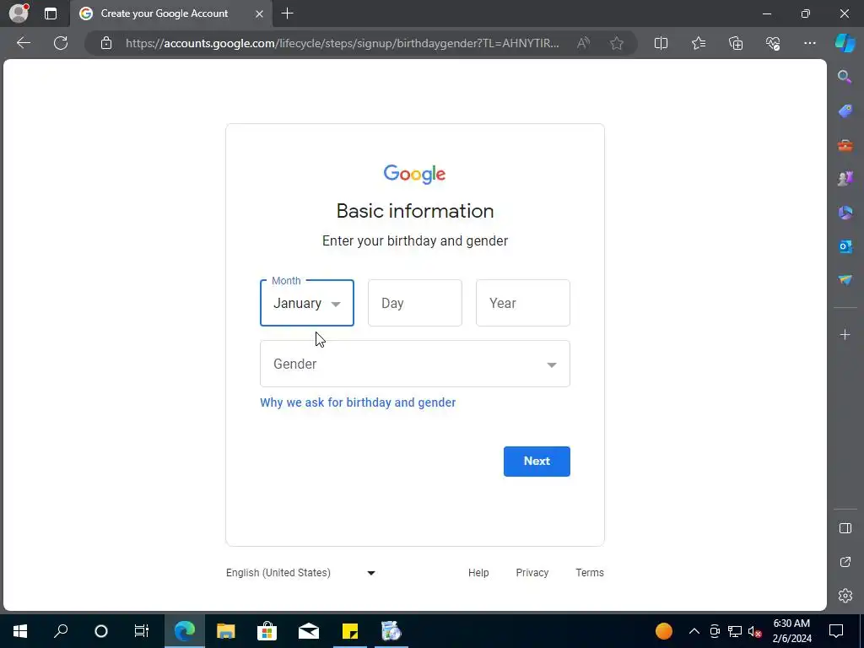Open File Explorer from taskbar
Image resolution: width=864 pixels, height=648 pixels.
226,631
